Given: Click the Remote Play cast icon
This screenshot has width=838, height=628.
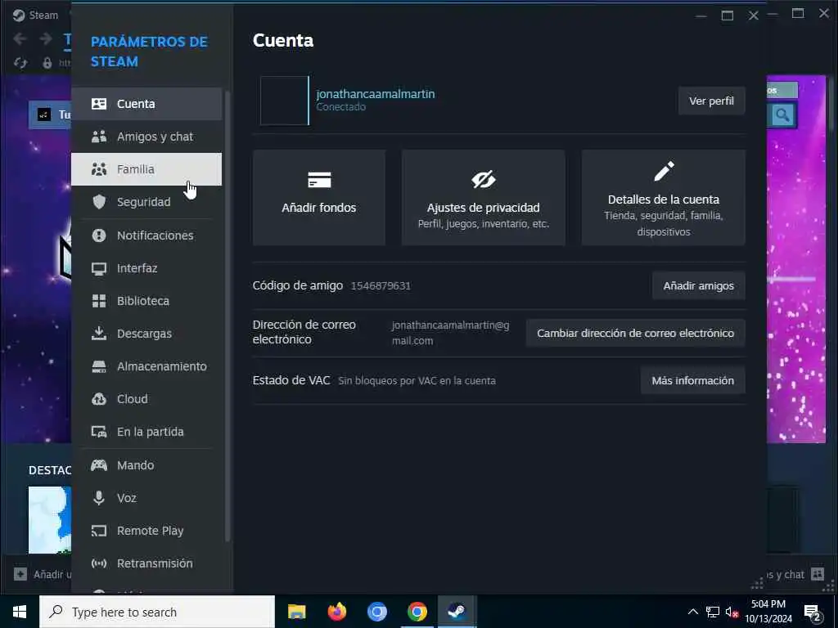Looking at the screenshot, I should coord(99,531).
